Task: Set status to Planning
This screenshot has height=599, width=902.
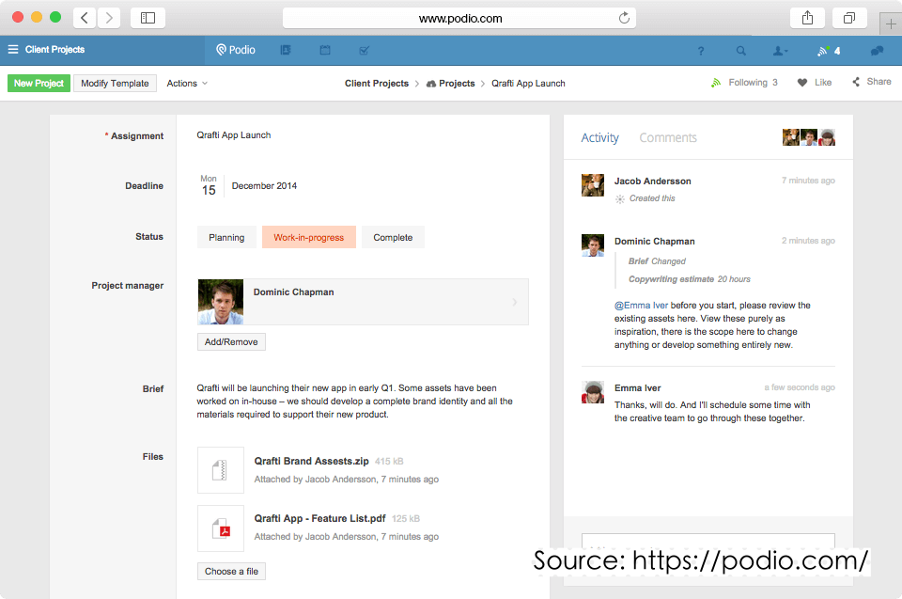Action: click(226, 237)
